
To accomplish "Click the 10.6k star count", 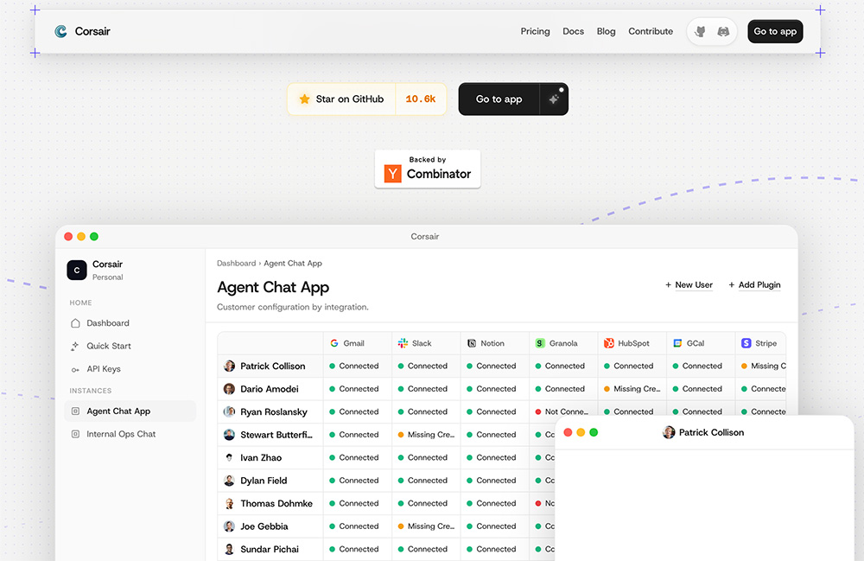I will pos(421,99).
